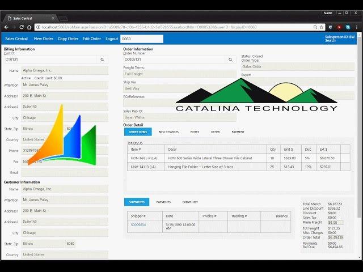Click the Freight Terms field Full Freight
Screen dimensions: 363x272
point(180,74)
